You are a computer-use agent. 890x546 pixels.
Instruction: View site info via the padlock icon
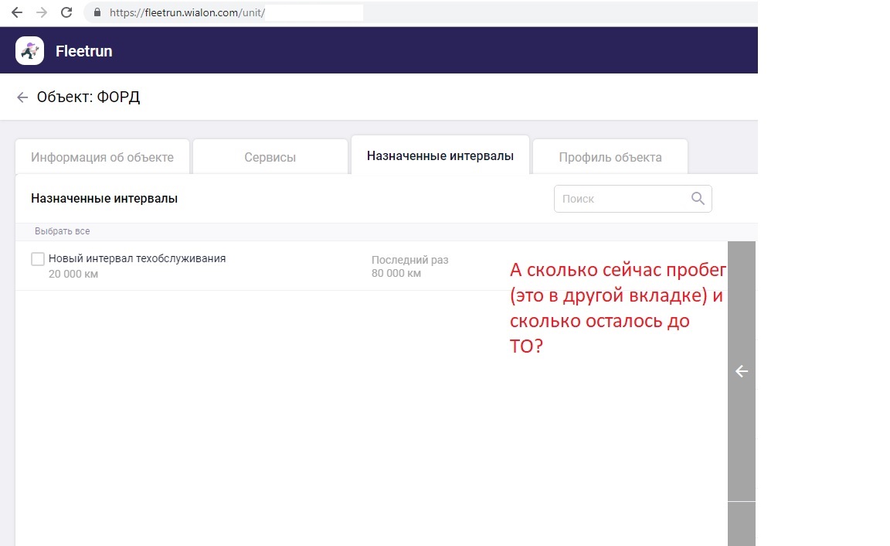pyautogui.click(x=97, y=12)
